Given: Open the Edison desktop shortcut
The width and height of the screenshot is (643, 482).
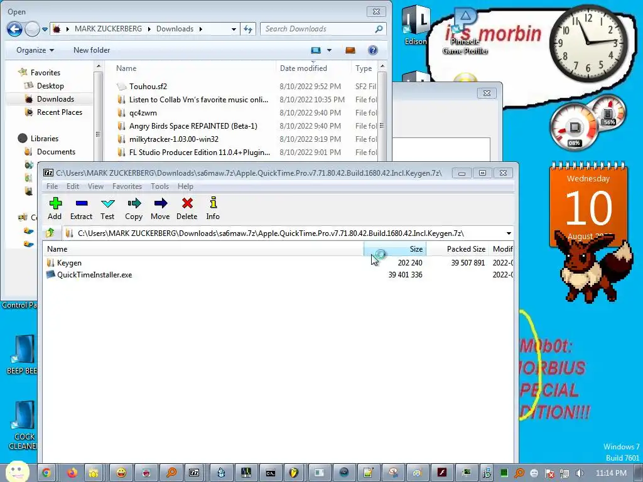Looking at the screenshot, I should (x=415, y=24).
